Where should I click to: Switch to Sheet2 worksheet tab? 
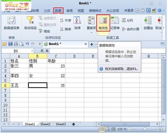(x=45, y=124)
